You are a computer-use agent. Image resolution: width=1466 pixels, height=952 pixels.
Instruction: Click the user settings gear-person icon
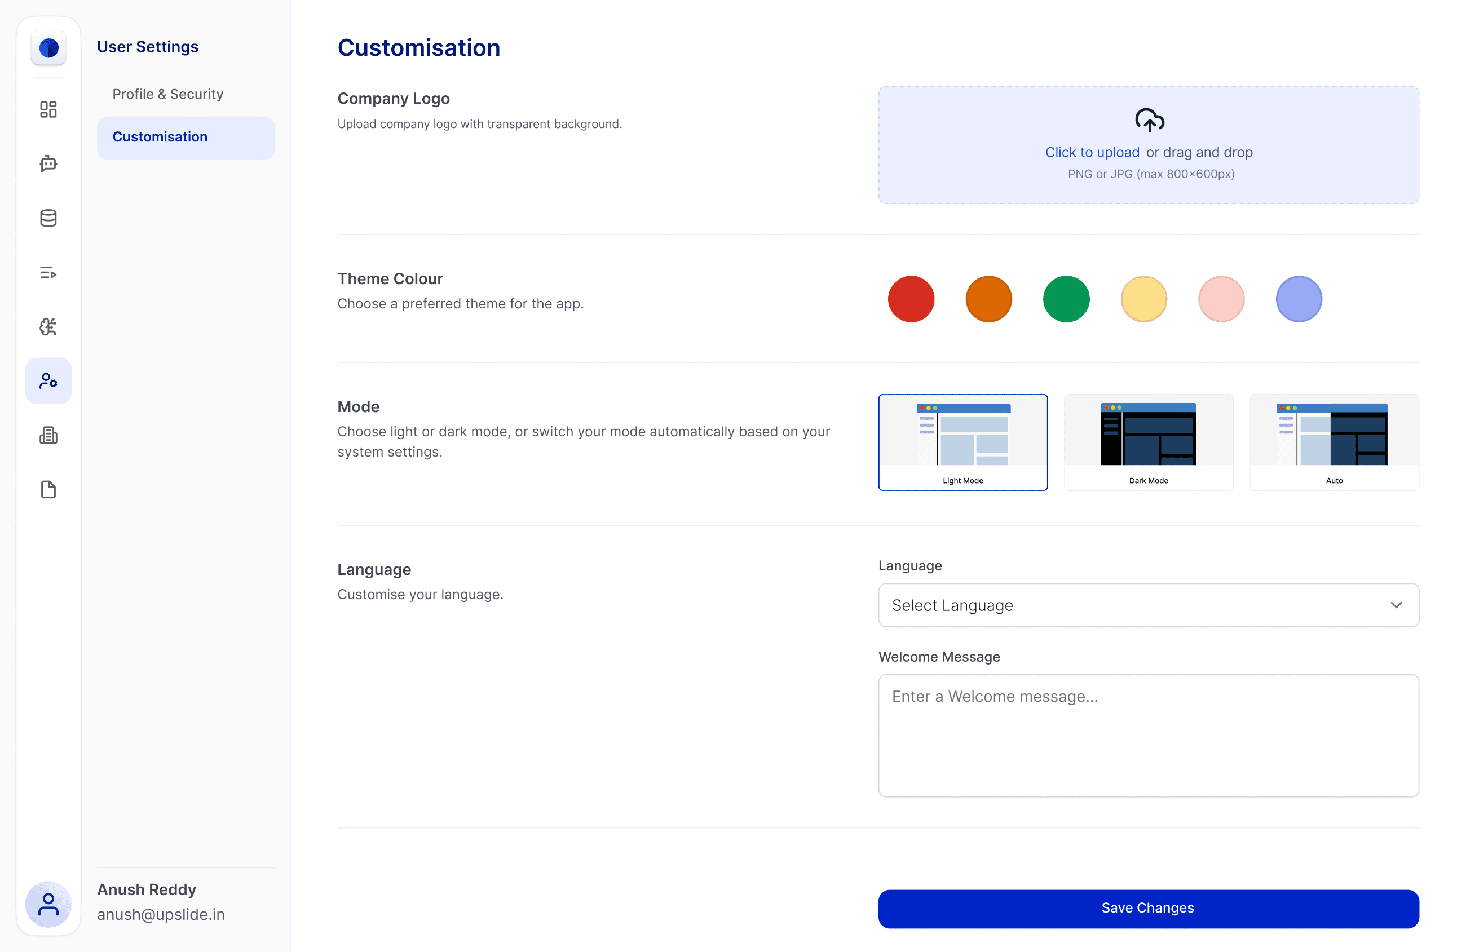point(48,381)
